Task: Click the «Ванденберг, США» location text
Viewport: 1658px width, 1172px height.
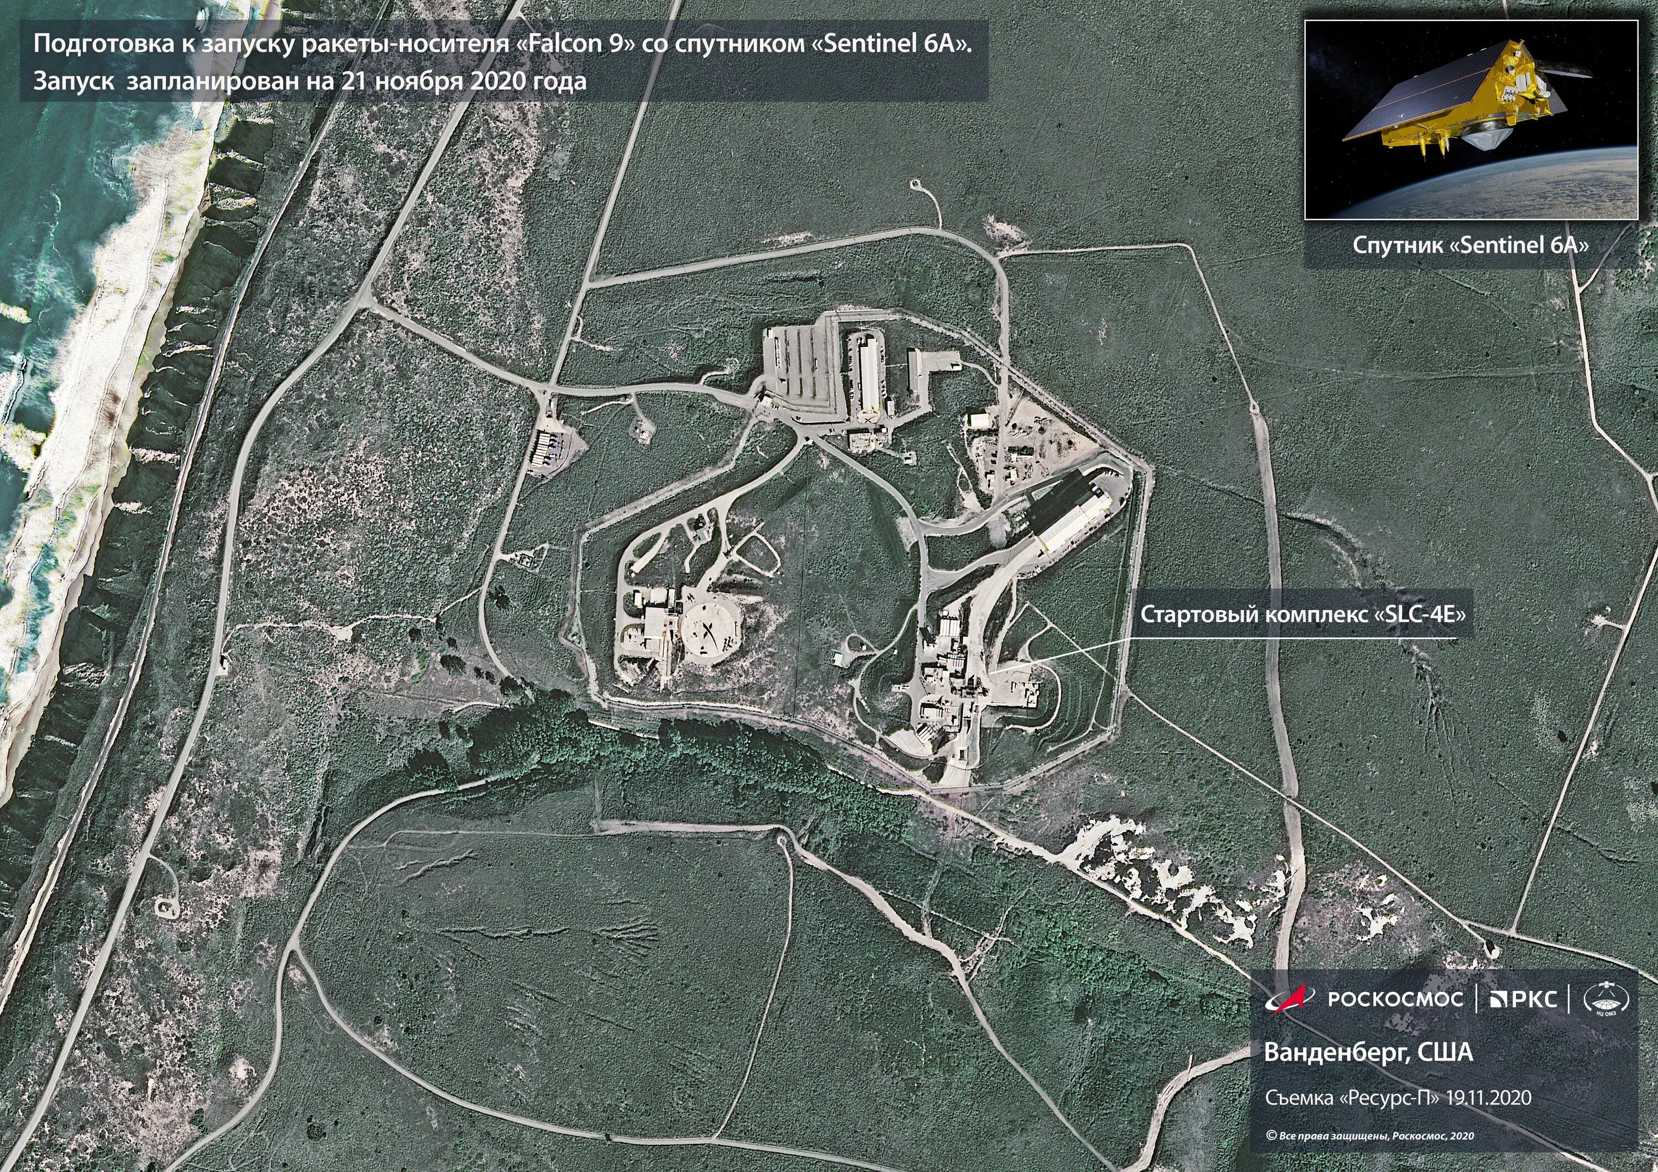Action: [1368, 1052]
